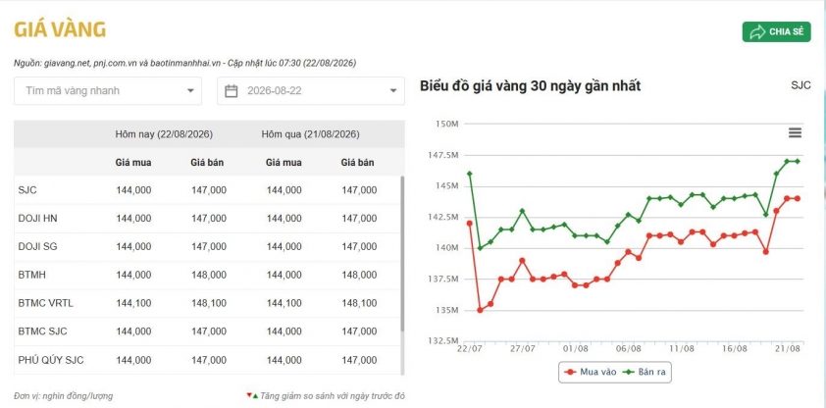Screen dimensions: 826x408
Task: Click the 147.5M y-axis label
Action: click(443, 155)
